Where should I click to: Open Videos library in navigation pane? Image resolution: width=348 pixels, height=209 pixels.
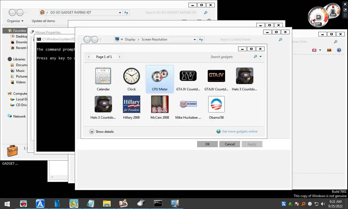click(x=18, y=82)
